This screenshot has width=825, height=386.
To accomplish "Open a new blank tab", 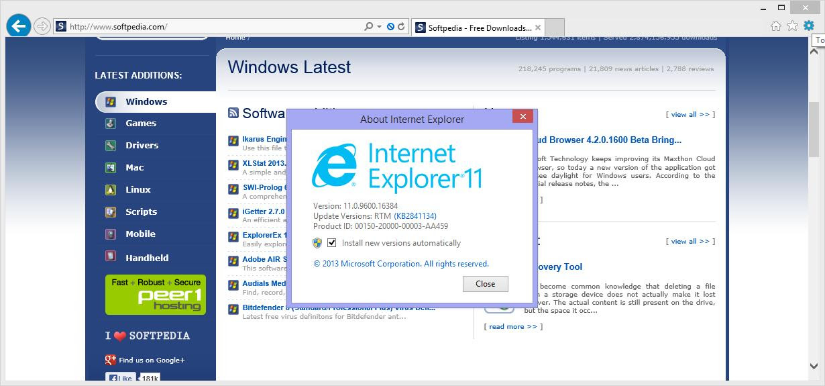I will (x=555, y=28).
